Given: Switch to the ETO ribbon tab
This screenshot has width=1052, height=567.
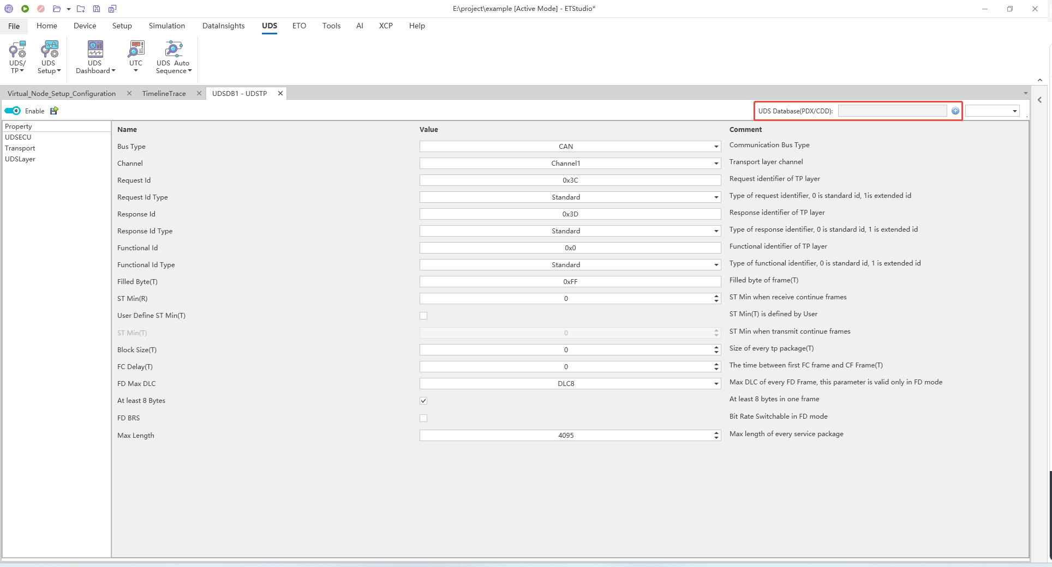Looking at the screenshot, I should (x=299, y=26).
